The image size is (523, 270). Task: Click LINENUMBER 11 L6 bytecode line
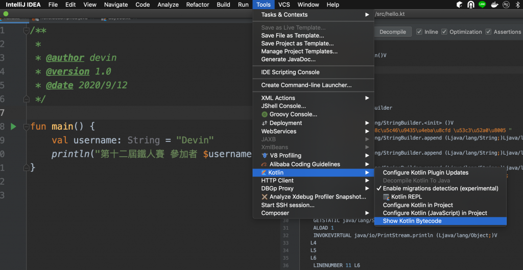(x=337, y=265)
